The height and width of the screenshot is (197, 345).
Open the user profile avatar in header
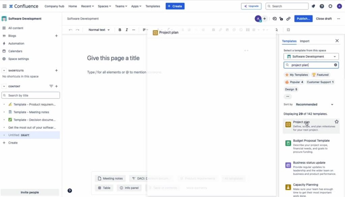coord(339,6)
